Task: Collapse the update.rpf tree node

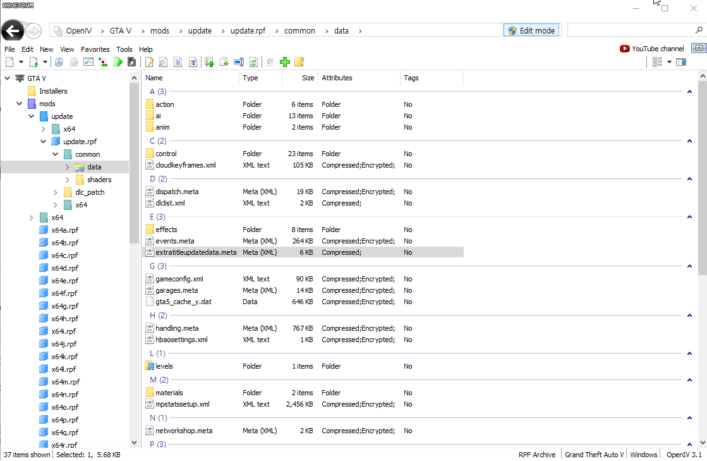Action: (x=44, y=142)
